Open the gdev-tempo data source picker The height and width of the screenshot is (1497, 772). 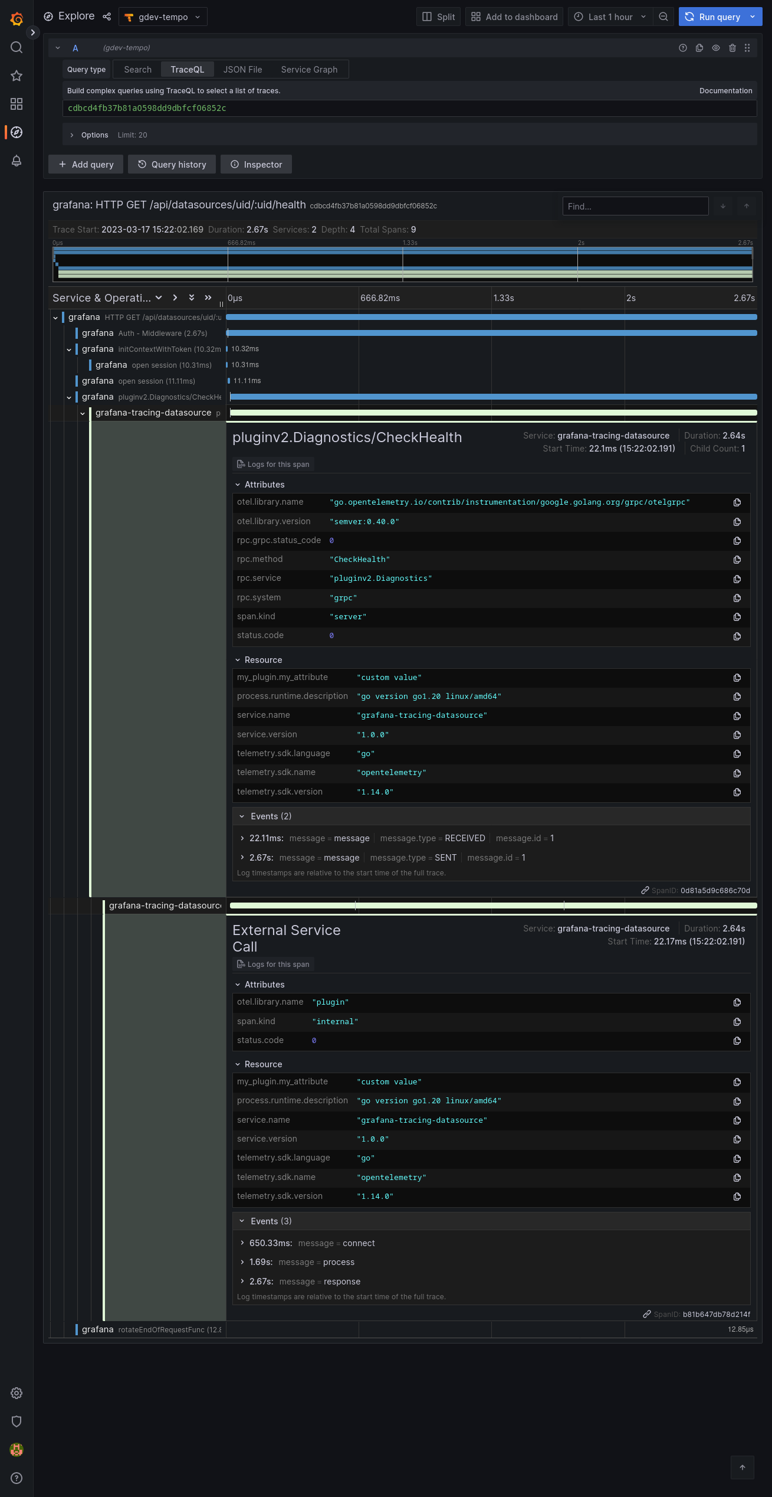click(x=163, y=17)
